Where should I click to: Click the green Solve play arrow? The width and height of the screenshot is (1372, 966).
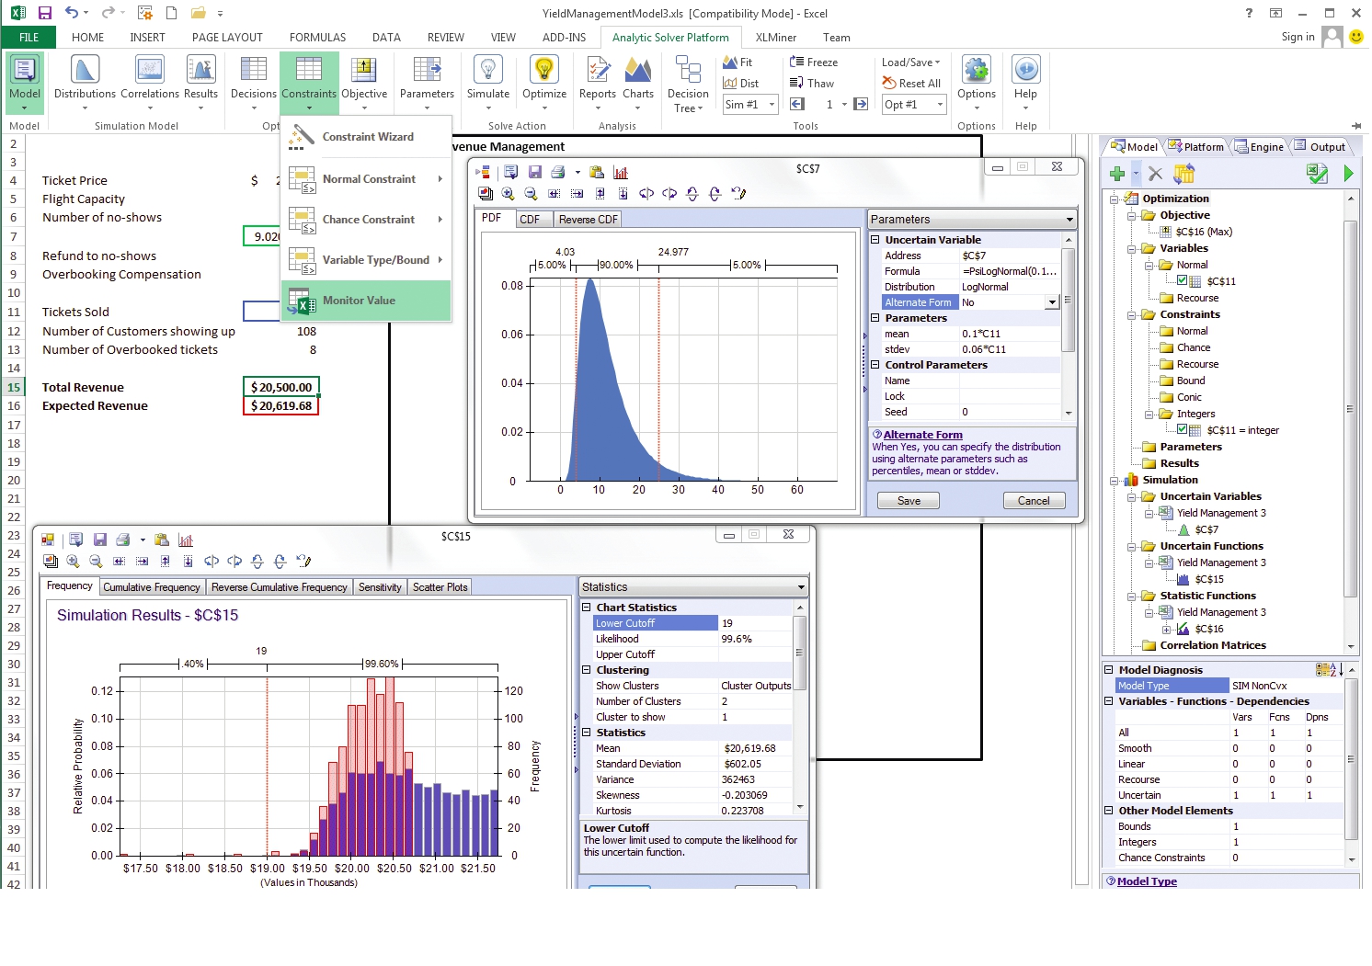coord(1348,174)
